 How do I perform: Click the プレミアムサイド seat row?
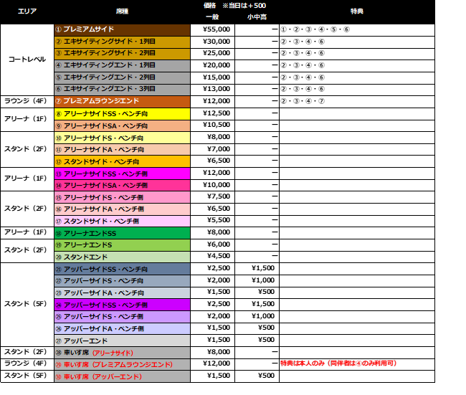point(122,30)
